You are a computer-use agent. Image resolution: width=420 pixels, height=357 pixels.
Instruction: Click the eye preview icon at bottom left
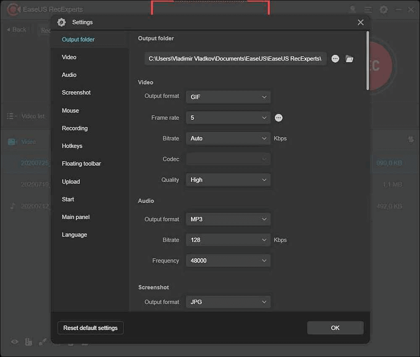point(15,342)
